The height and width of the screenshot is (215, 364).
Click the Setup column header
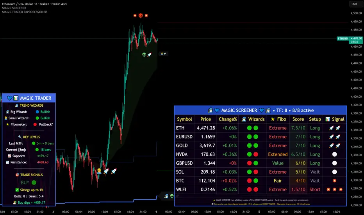tap(315, 119)
